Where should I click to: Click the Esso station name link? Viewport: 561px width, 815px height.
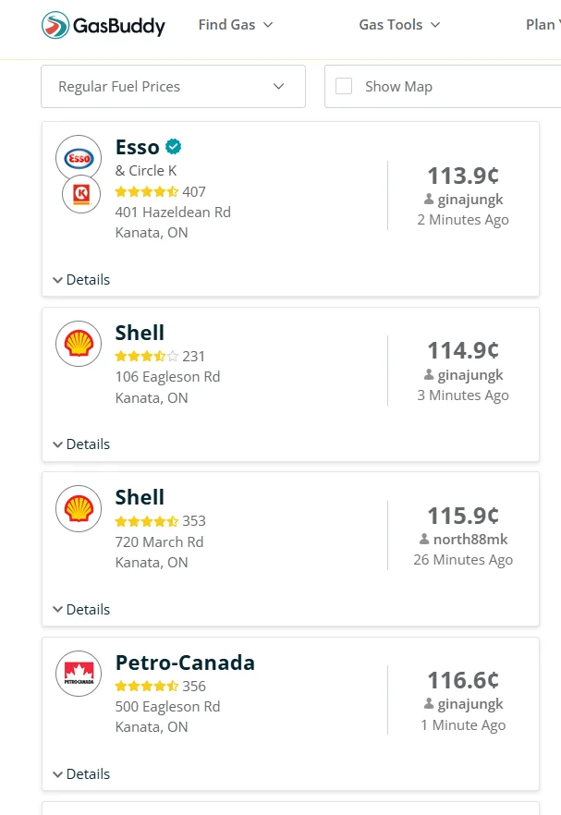point(137,147)
